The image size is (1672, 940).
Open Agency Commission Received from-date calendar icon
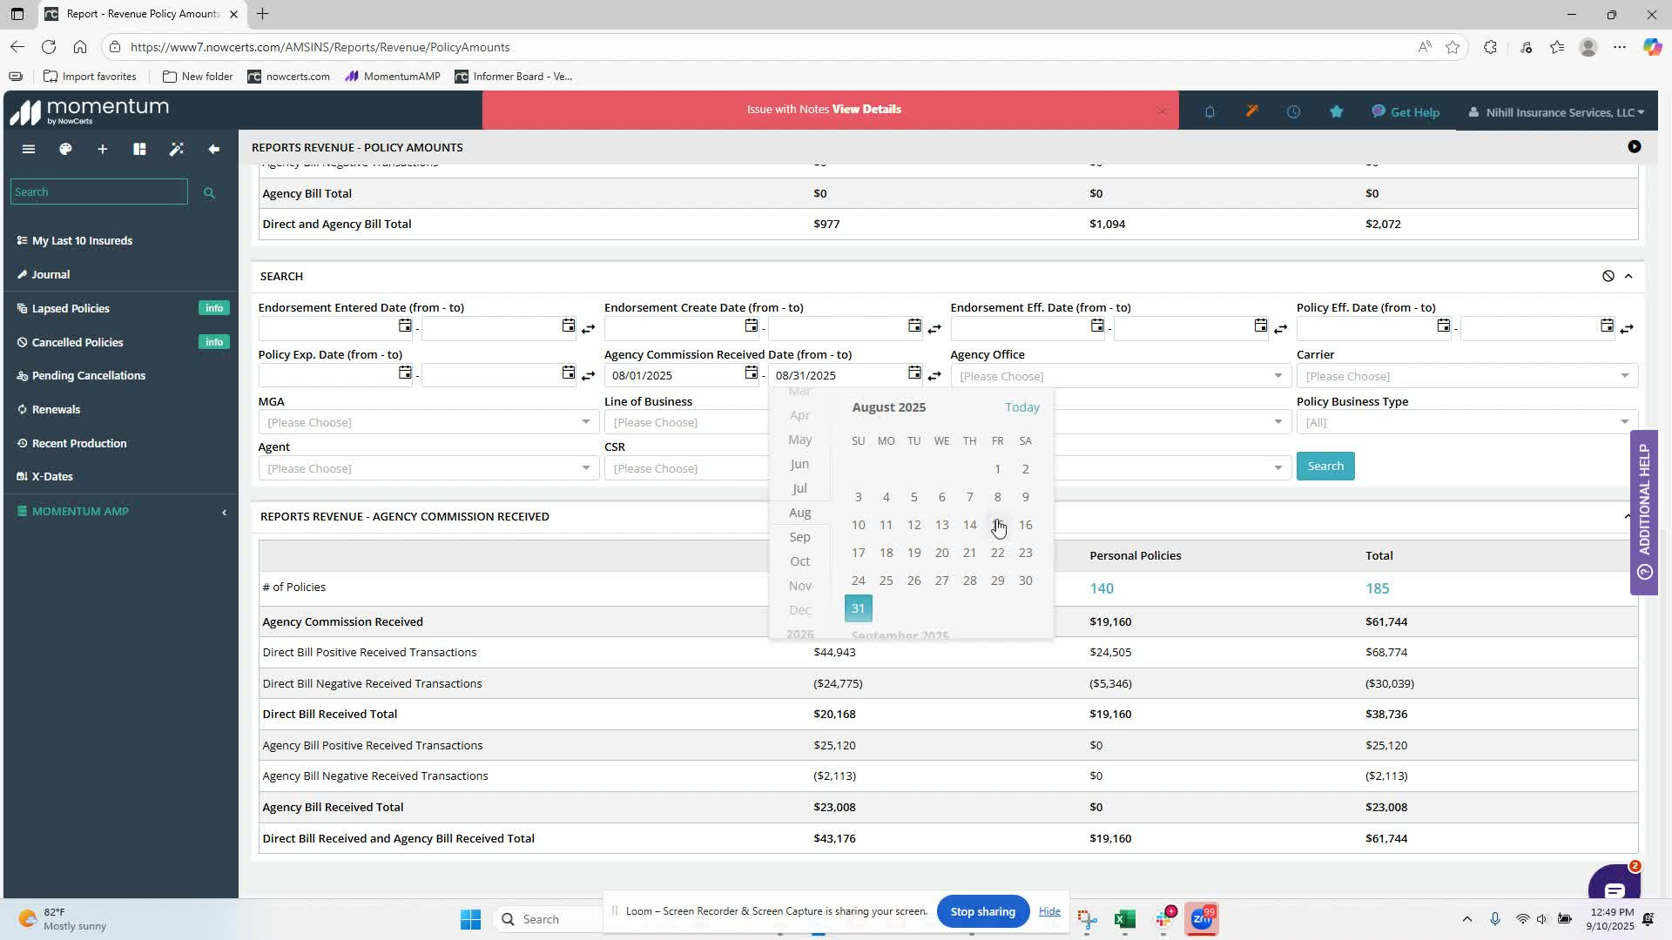pyautogui.click(x=751, y=373)
